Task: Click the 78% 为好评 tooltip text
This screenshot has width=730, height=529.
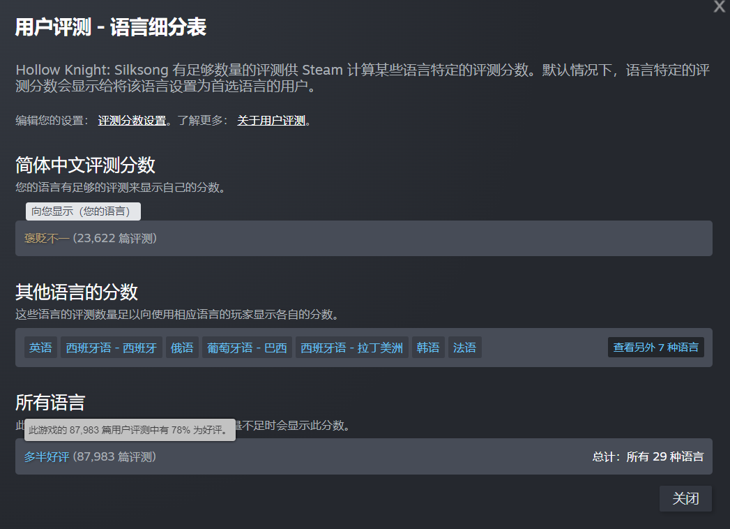Action: pyautogui.click(x=130, y=430)
